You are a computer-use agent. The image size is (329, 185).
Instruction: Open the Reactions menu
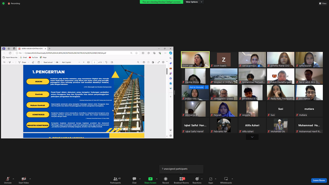pyautogui.click(x=197, y=180)
